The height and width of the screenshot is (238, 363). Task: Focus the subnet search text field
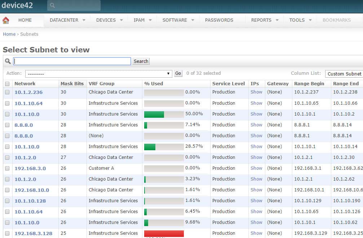[x=72, y=61]
